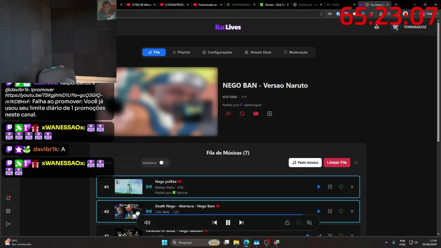Click the logout icon in the sidebar
This screenshot has width=441, height=248.
pyautogui.click(x=8, y=224)
